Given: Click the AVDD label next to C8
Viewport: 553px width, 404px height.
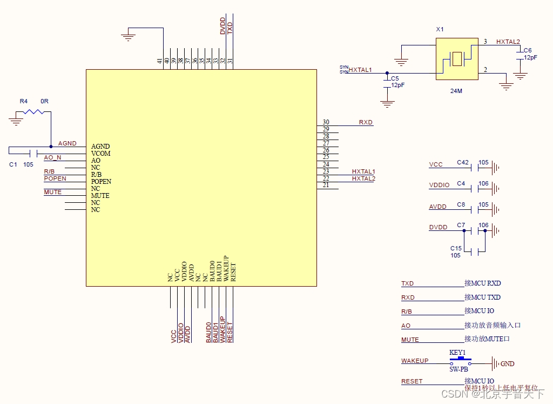Looking at the screenshot, I should tap(437, 207).
